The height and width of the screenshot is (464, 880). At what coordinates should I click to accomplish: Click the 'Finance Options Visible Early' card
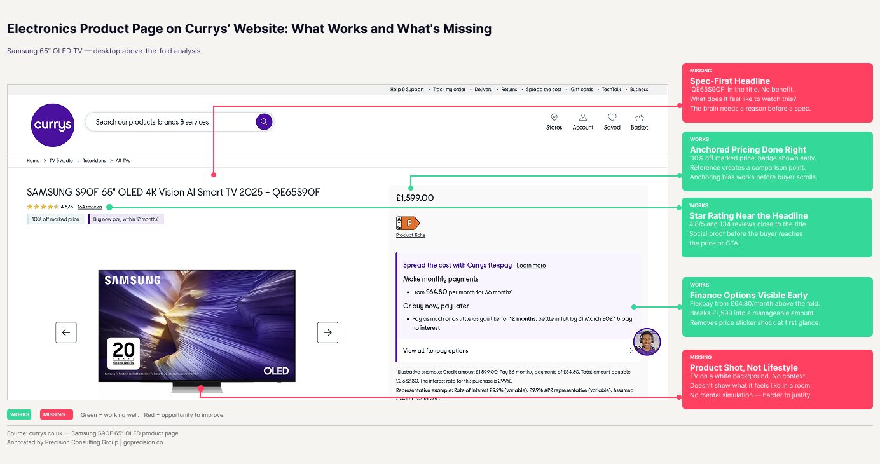coord(777,307)
